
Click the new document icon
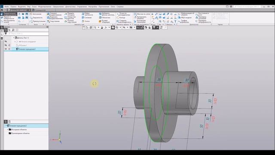[x=19, y=14]
